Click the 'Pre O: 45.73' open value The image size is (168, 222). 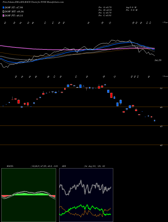[105, 7]
